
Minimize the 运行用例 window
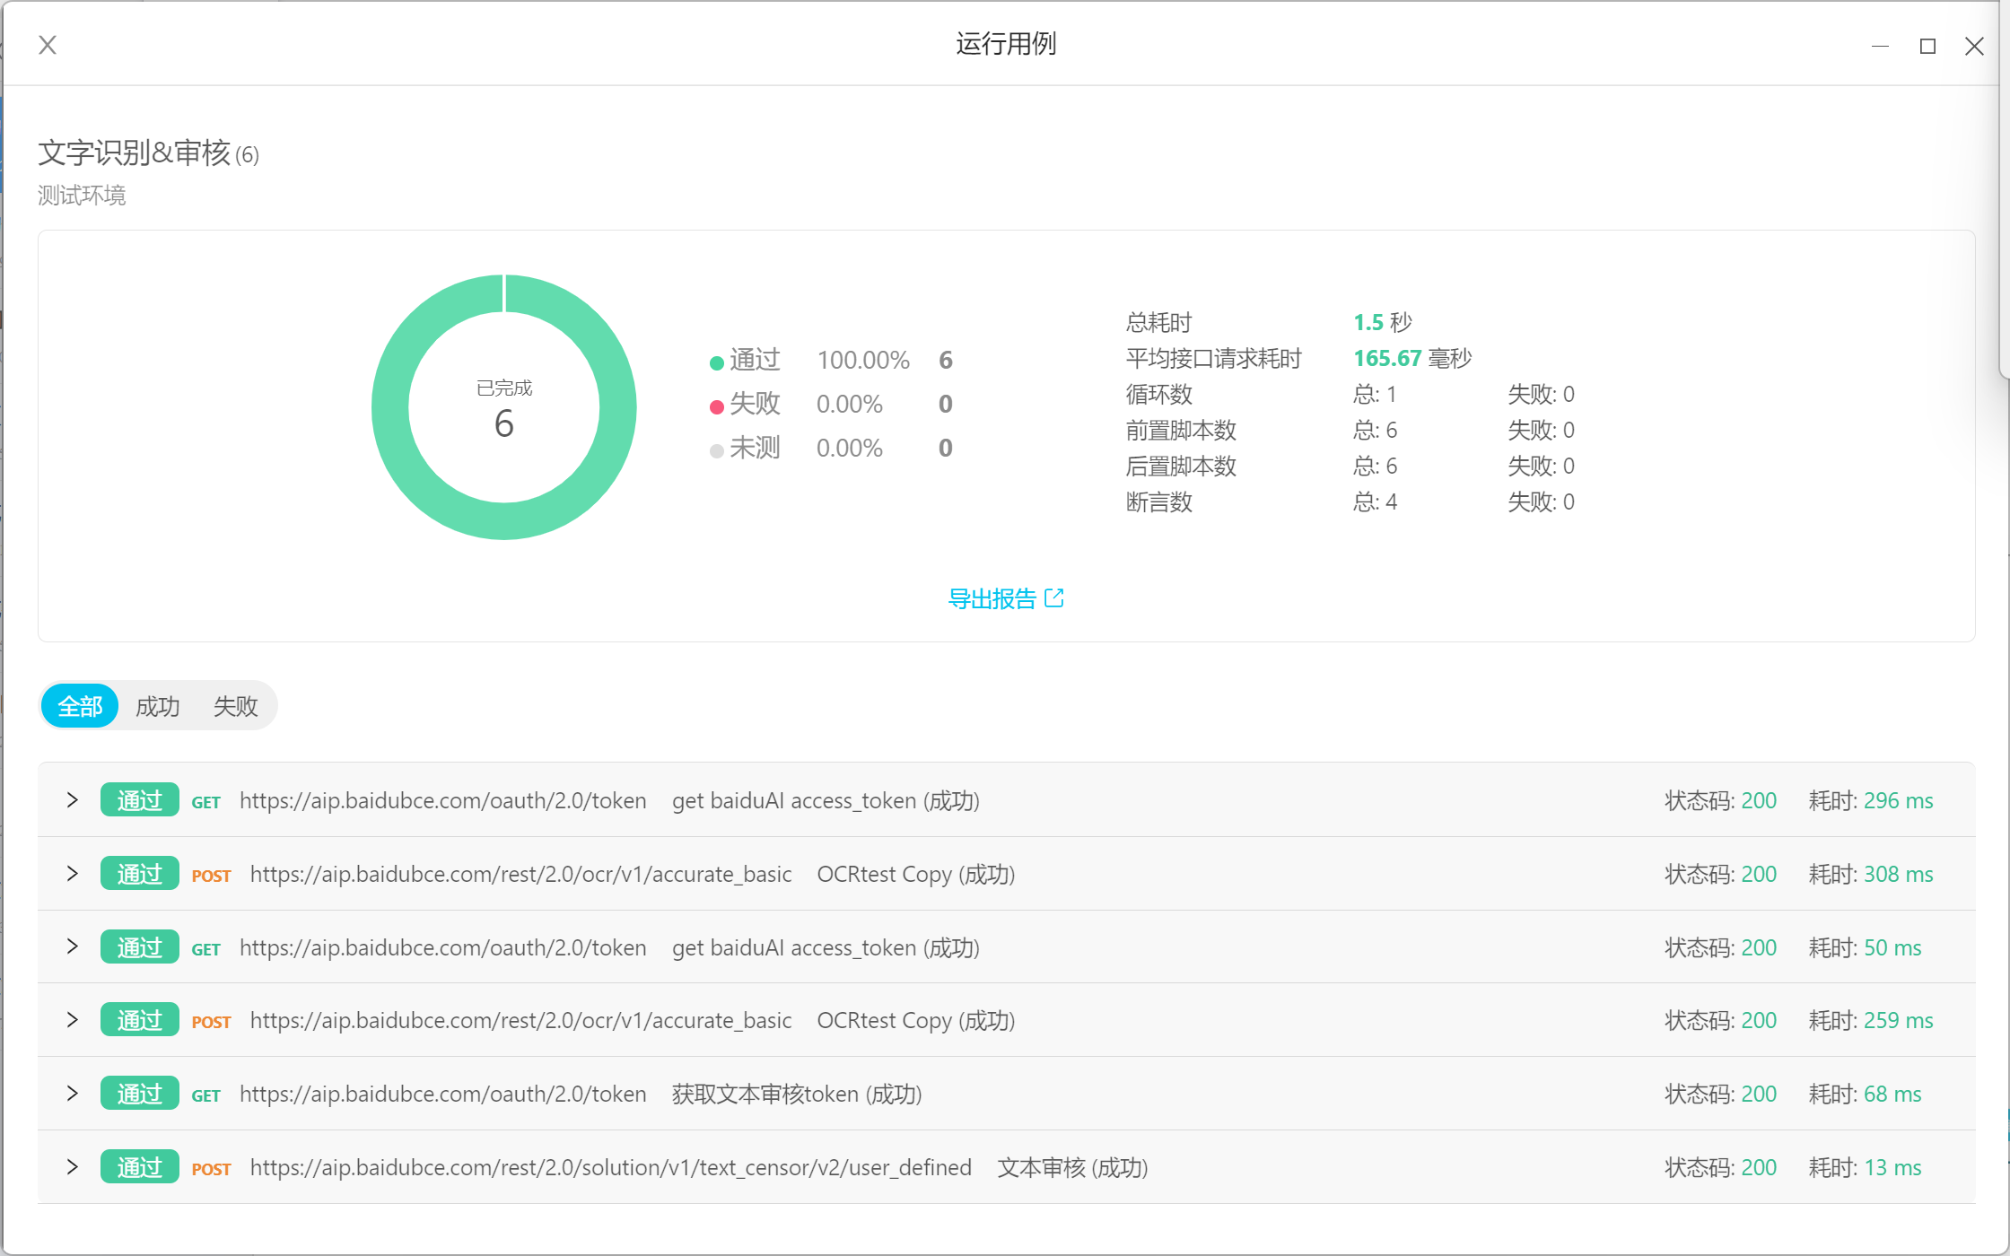(1881, 46)
